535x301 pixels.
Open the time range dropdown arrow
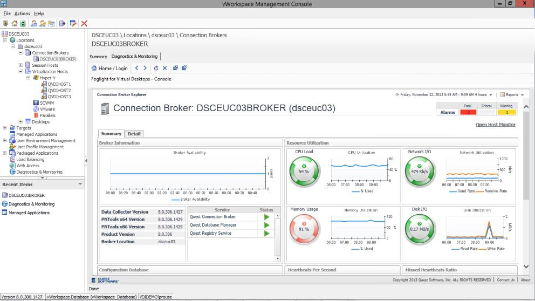pos(490,95)
